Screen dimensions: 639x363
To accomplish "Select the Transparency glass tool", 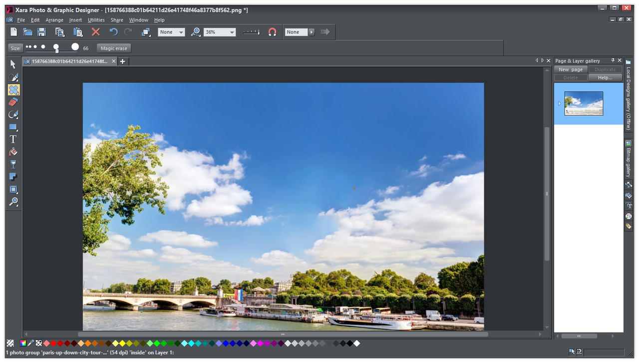I will pos(13,165).
